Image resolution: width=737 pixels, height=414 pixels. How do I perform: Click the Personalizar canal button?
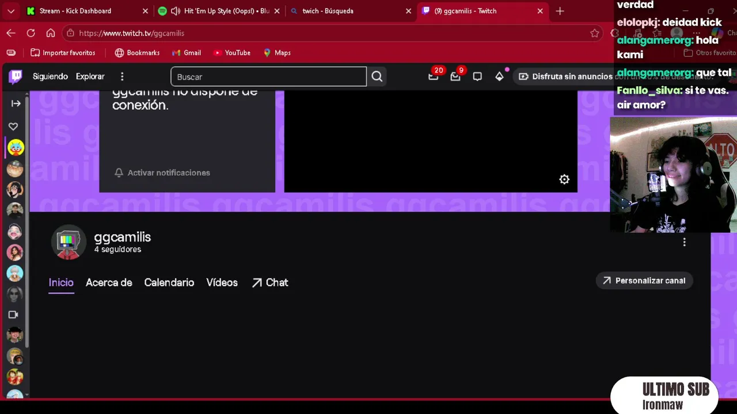(x=644, y=281)
